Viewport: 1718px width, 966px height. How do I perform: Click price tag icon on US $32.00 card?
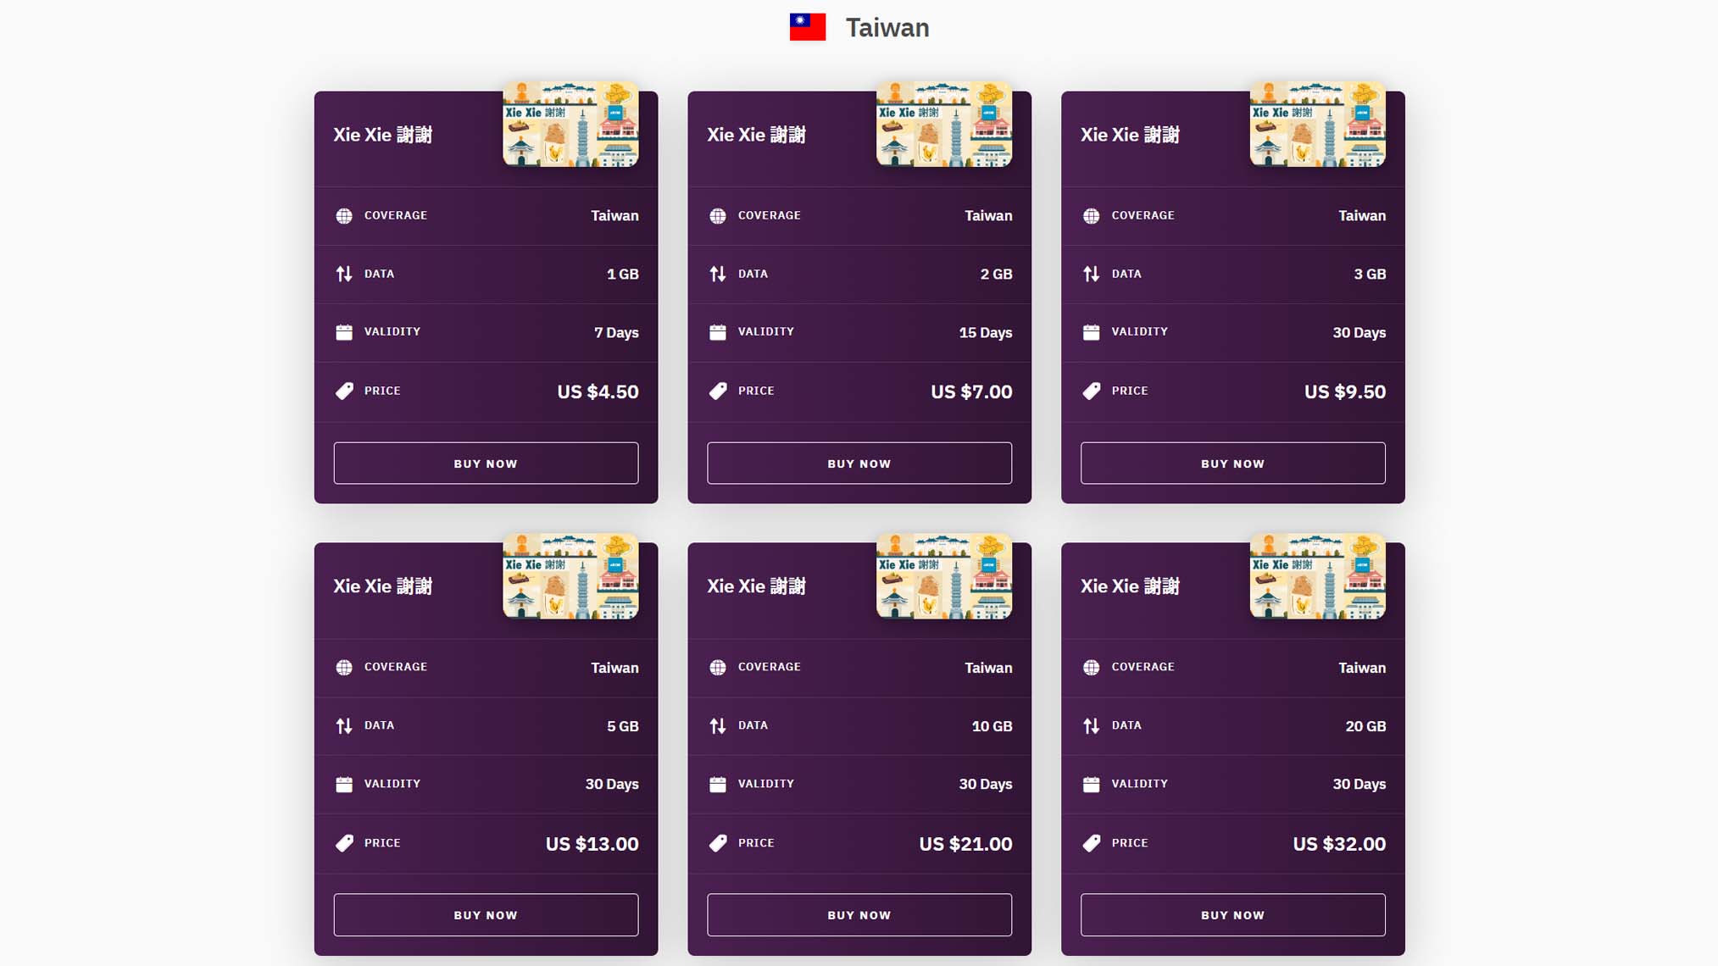click(x=1092, y=843)
